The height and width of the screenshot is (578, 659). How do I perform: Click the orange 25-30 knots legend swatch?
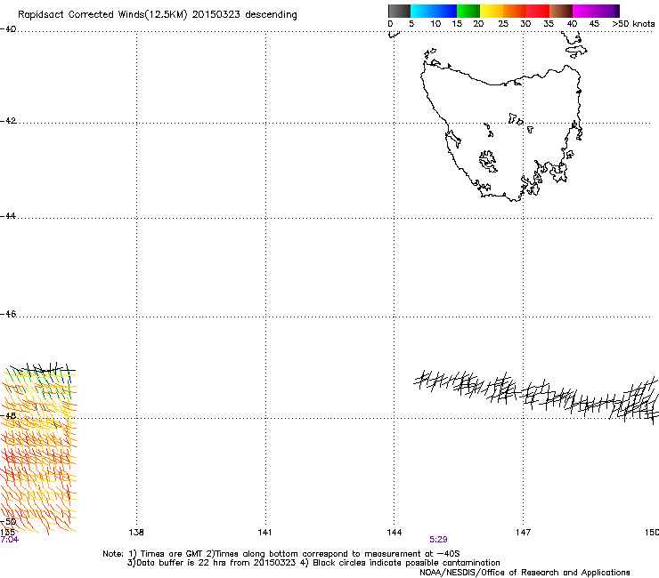coord(515,11)
